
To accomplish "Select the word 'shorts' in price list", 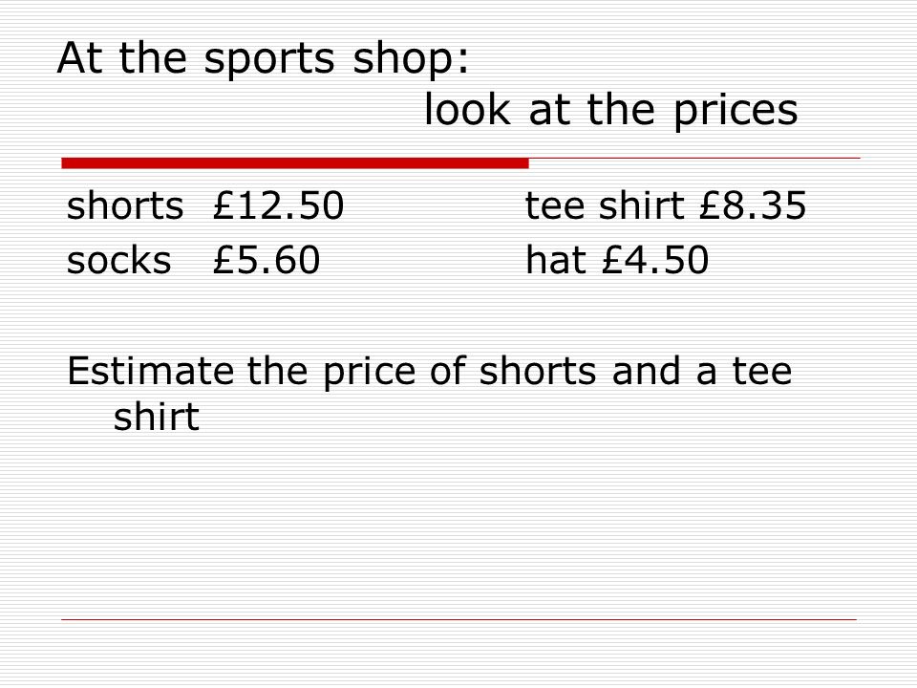I will coord(125,206).
